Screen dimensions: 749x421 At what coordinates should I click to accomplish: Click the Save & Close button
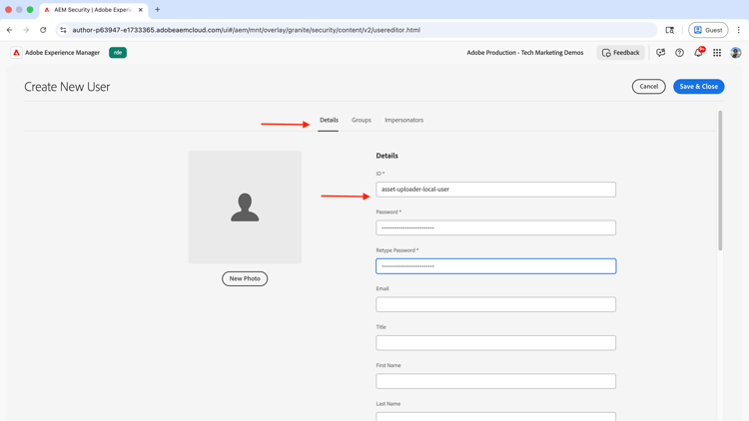click(698, 87)
